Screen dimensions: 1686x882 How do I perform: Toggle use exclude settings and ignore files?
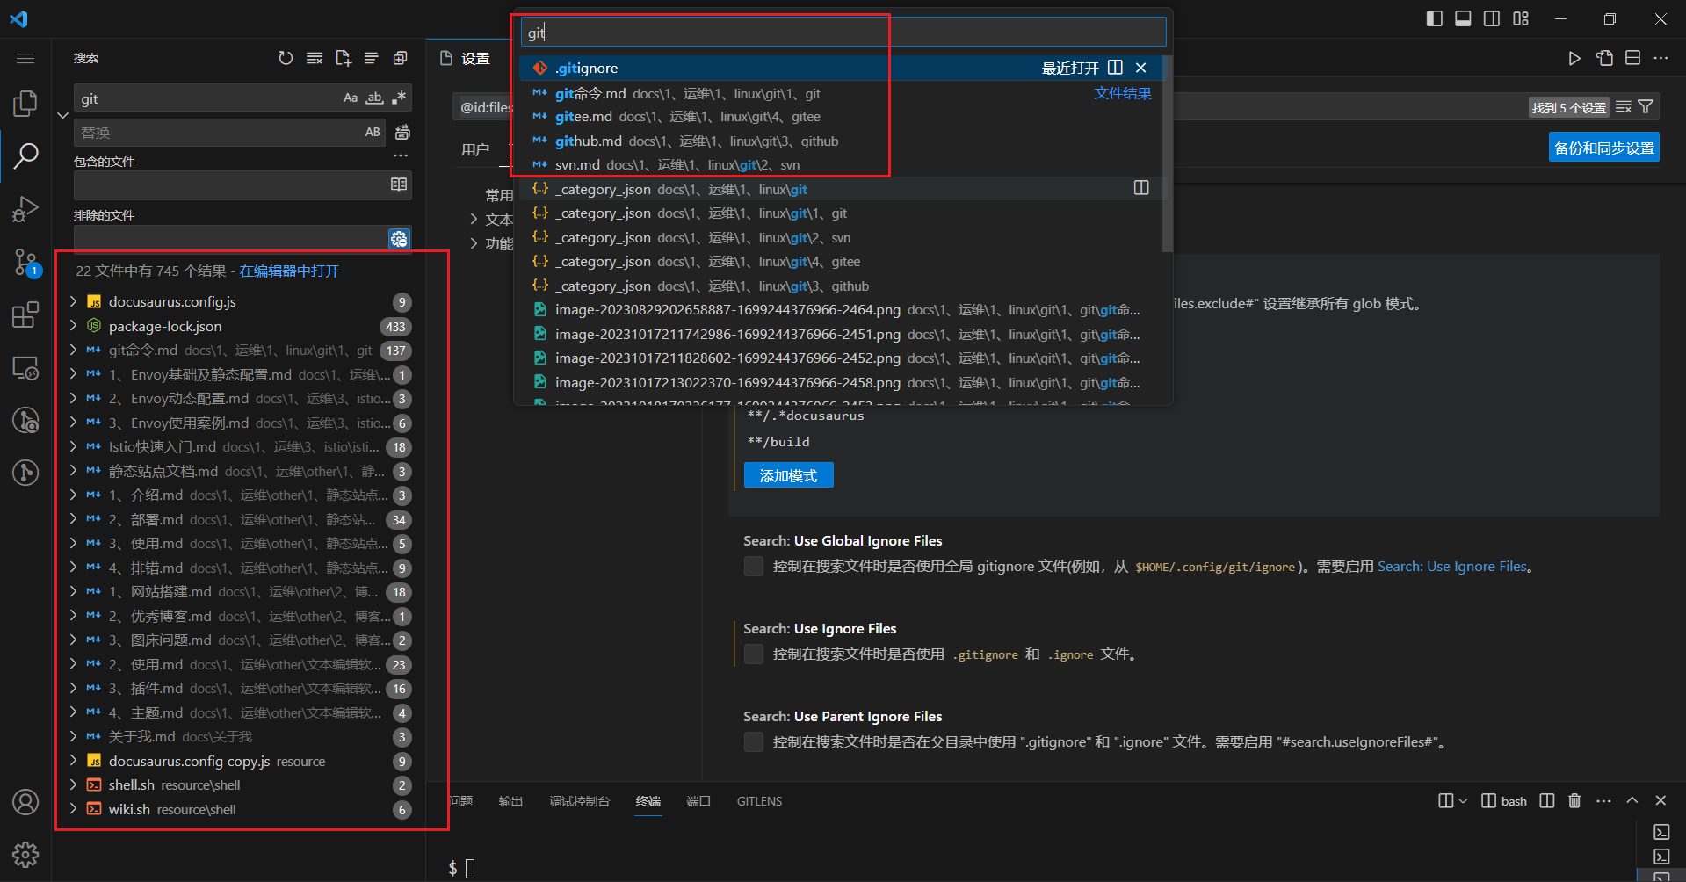[399, 238]
